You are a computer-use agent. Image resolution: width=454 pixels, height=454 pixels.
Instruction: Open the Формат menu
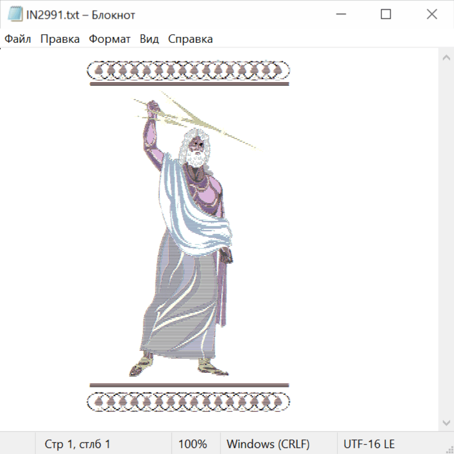[x=109, y=39]
